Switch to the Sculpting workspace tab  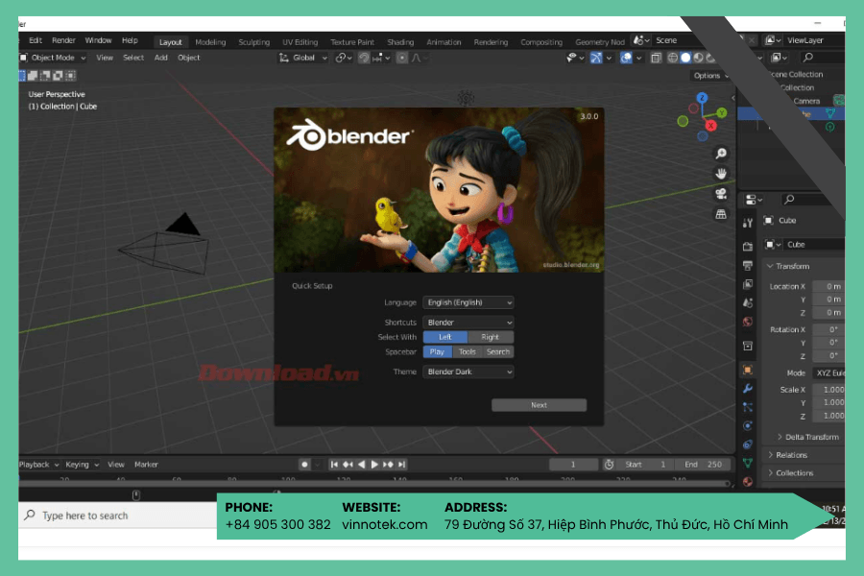254,42
